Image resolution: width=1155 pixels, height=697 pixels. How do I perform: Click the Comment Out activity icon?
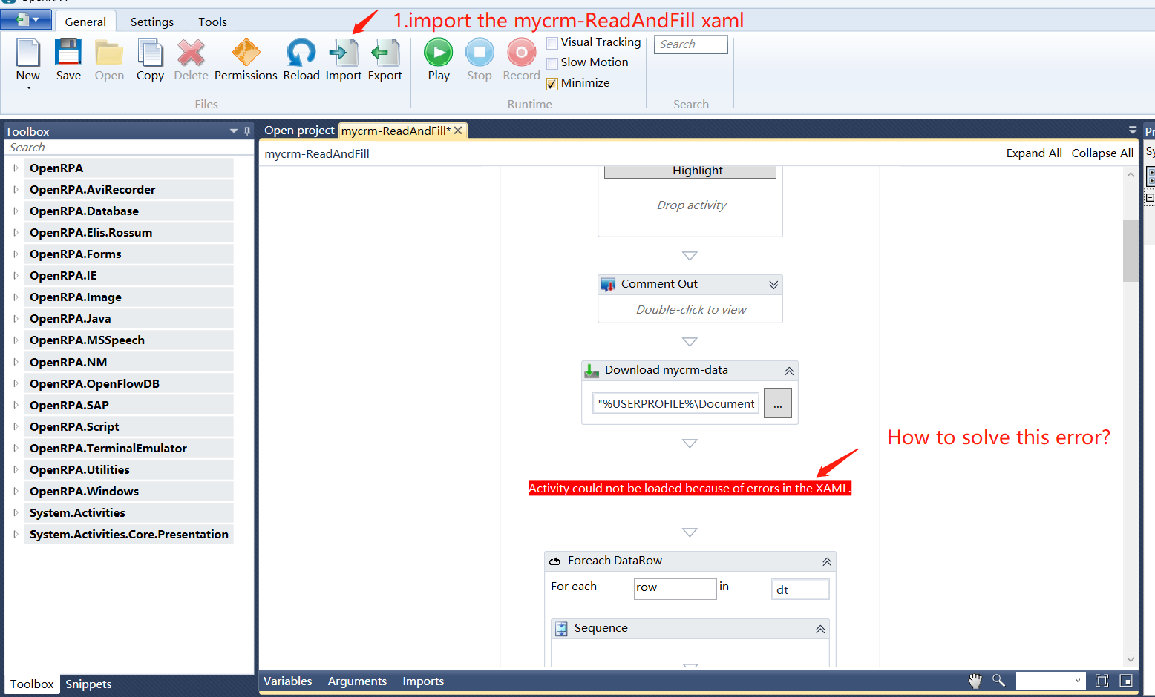coord(608,285)
